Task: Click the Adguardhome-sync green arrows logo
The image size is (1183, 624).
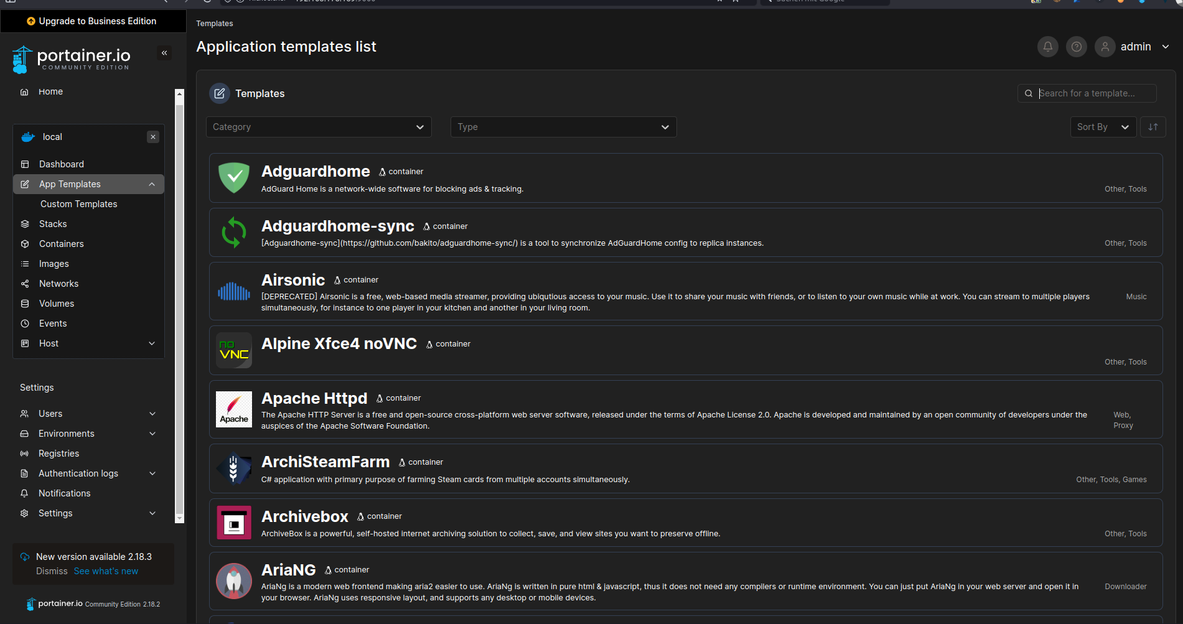Action: tap(234, 232)
